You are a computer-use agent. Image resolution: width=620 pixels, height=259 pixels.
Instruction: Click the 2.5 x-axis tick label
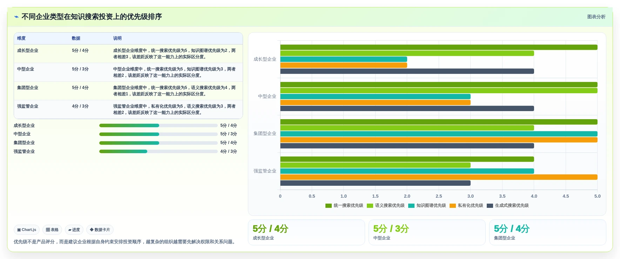[439, 196]
